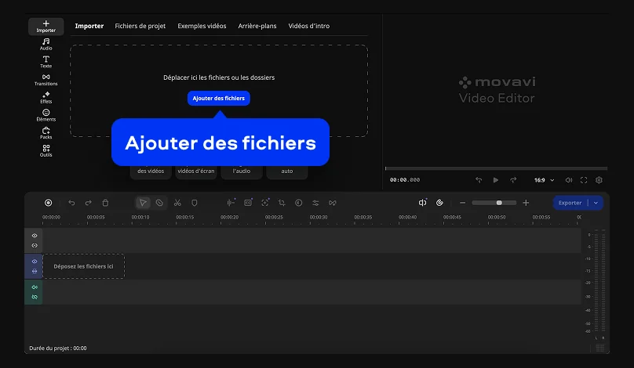
Task: Switch to the Exemples vidéos tab
Action: tap(202, 26)
